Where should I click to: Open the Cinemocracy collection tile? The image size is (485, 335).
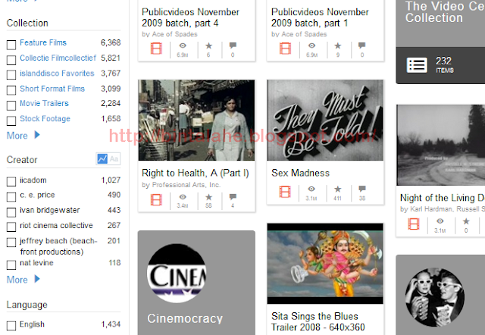point(196,283)
